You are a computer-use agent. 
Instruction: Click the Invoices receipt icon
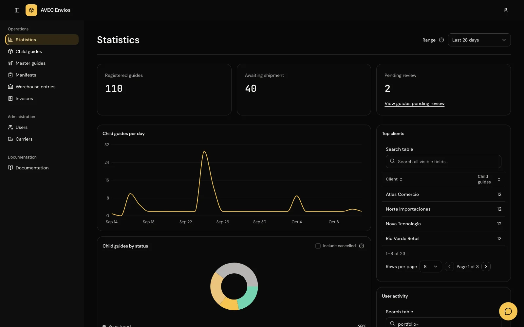coord(10,98)
